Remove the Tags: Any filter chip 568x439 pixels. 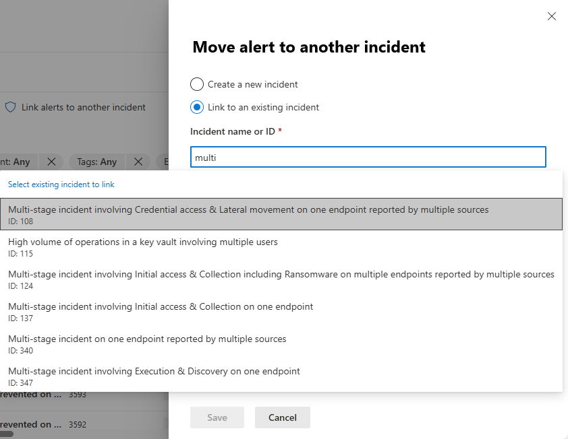tap(138, 162)
